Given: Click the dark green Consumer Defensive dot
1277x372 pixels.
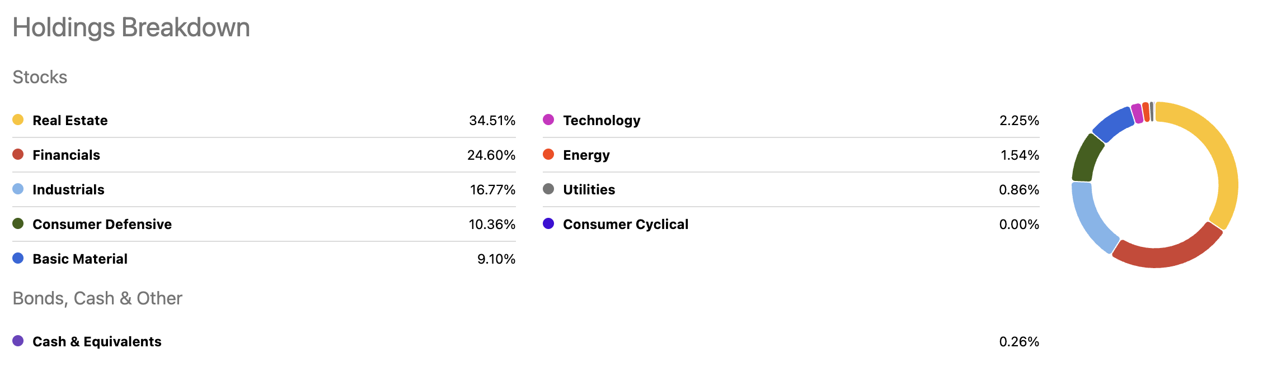Looking at the screenshot, I should pyautogui.click(x=18, y=223).
